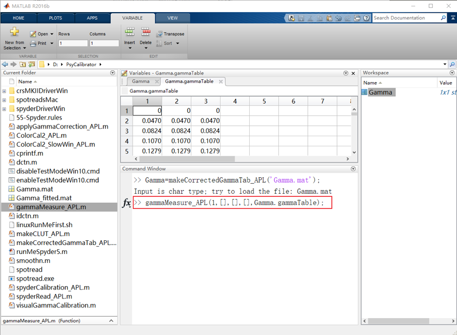Screen dimensions: 457x335
Task: Click the Insert rows icon
Action: click(130, 31)
